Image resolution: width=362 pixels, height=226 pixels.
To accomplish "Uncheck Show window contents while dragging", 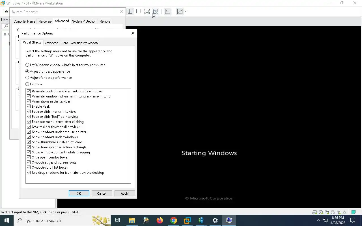I will coord(29,152).
